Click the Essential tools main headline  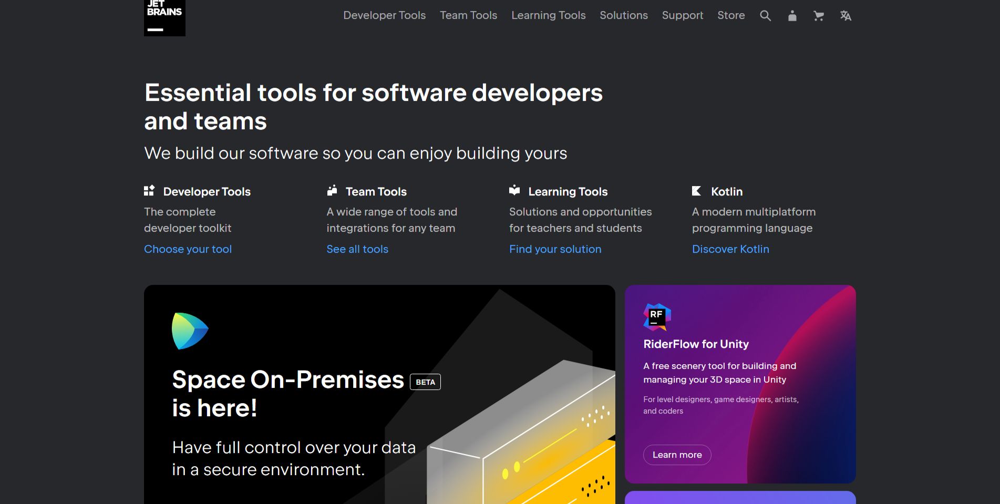374,107
